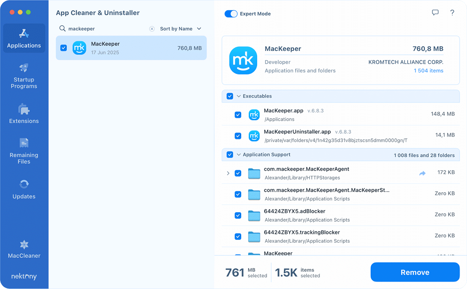The height and width of the screenshot is (289, 467).
Task: Click KROMTECH ALLIANCE CORP. developer name
Action: tap(406, 62)
